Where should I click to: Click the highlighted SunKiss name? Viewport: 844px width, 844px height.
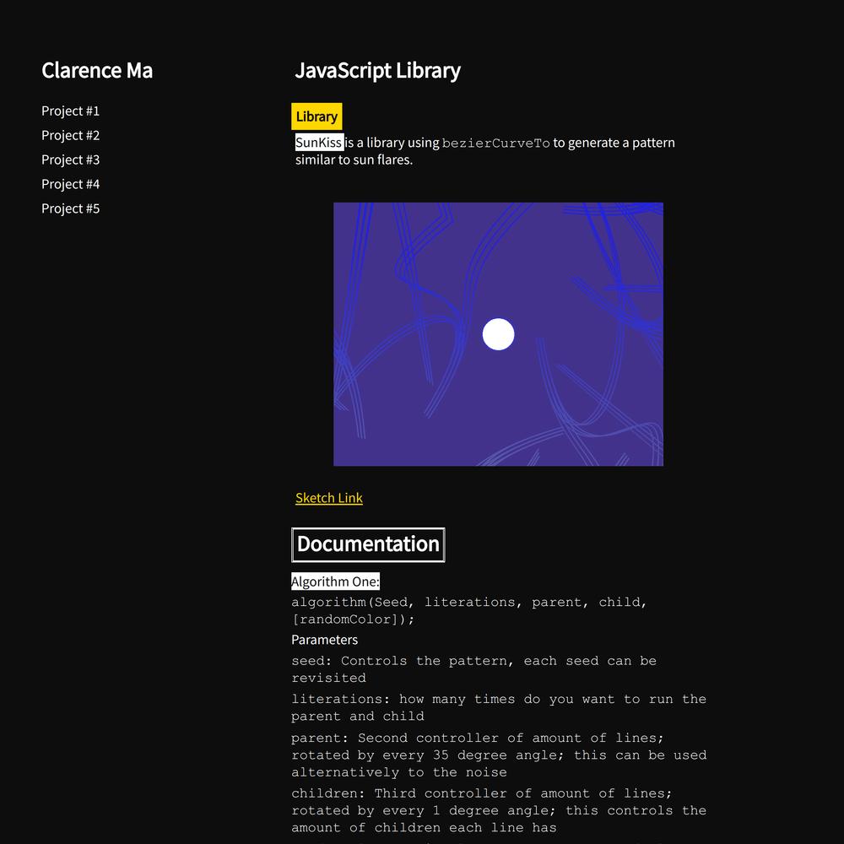pyautogui.click(x=319, y=142)
